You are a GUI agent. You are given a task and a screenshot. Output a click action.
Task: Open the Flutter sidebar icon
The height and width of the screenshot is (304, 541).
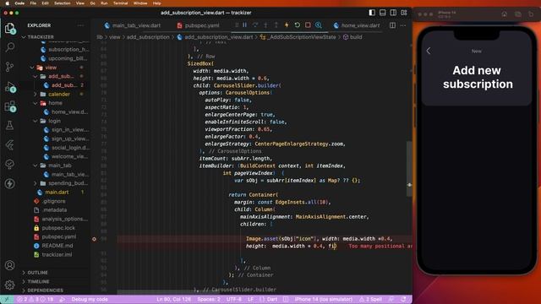pyautogui.click(x=10, y=144)
